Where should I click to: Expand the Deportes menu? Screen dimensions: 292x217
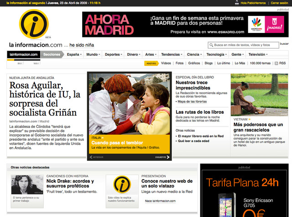[114, 54]
